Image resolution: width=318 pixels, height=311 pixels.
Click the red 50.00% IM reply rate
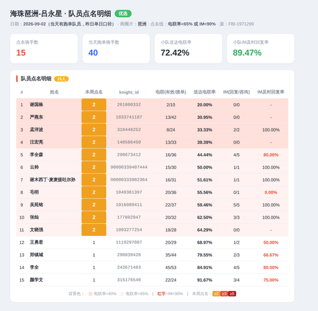[x=271, y=242]
